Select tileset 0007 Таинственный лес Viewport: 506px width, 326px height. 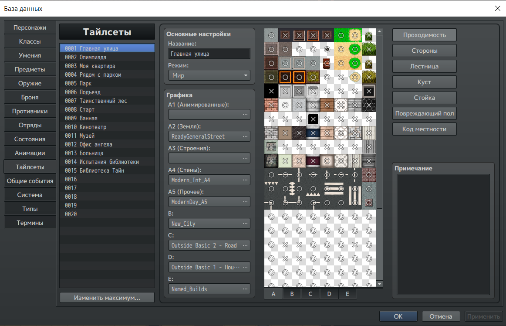[107, 101]
